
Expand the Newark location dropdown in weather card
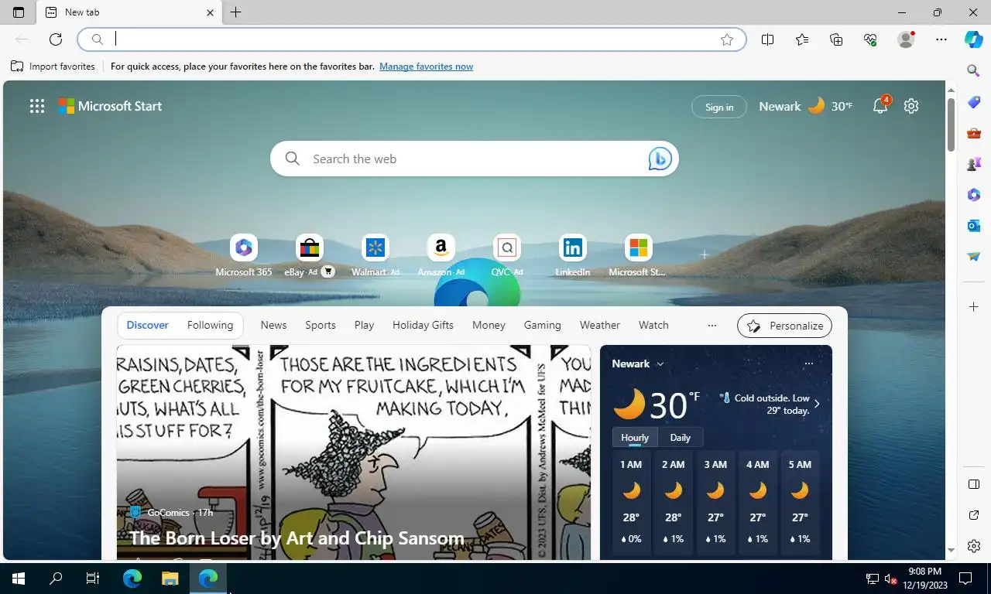pyautogui.click(x=660, y=364)
